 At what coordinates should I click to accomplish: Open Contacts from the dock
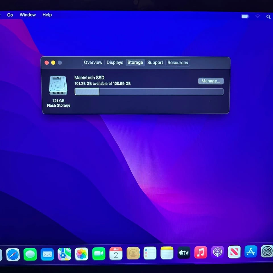[133, 253]
